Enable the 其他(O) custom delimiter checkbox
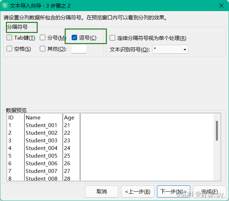 (43, 49)
